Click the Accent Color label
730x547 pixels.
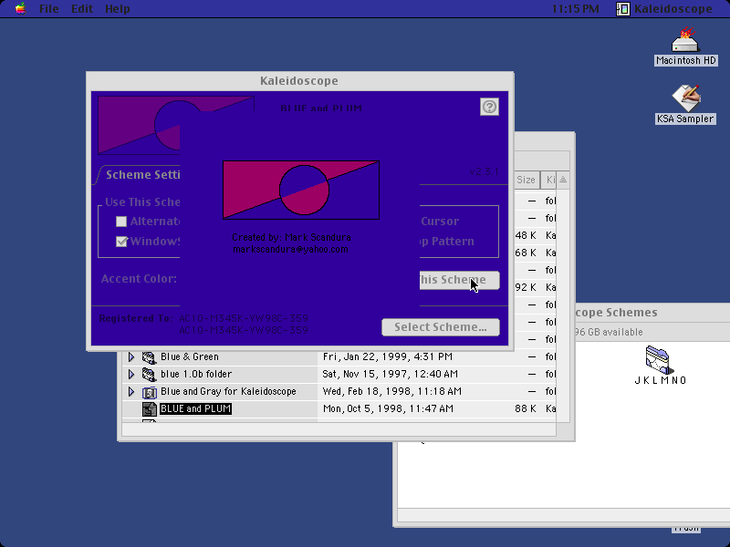click(x=139, y=279)
